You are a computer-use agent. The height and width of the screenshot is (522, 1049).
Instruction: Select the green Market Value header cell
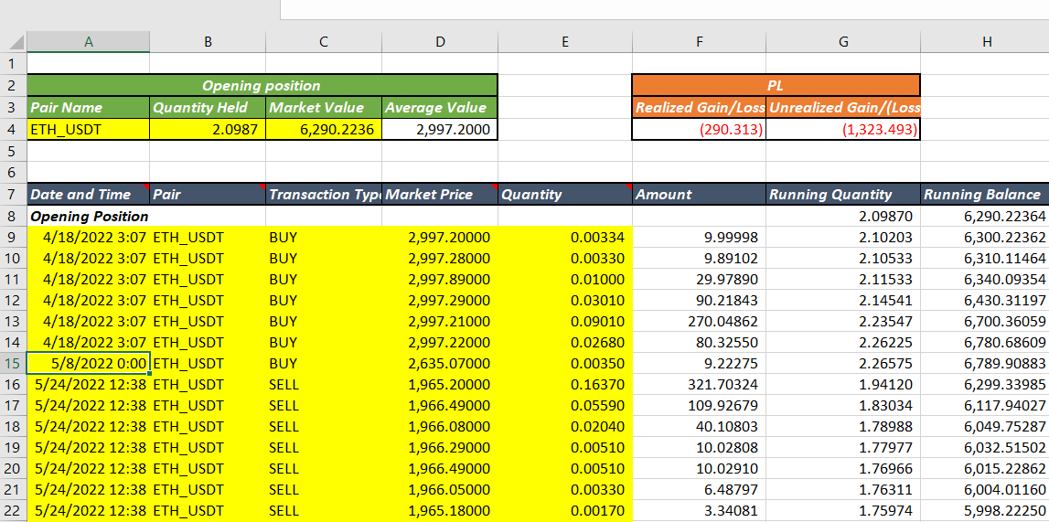point(324,108)
